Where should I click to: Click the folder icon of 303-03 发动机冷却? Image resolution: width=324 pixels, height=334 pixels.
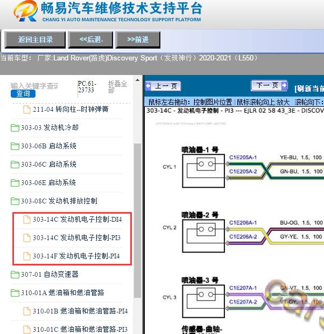(x=15, y=128)
